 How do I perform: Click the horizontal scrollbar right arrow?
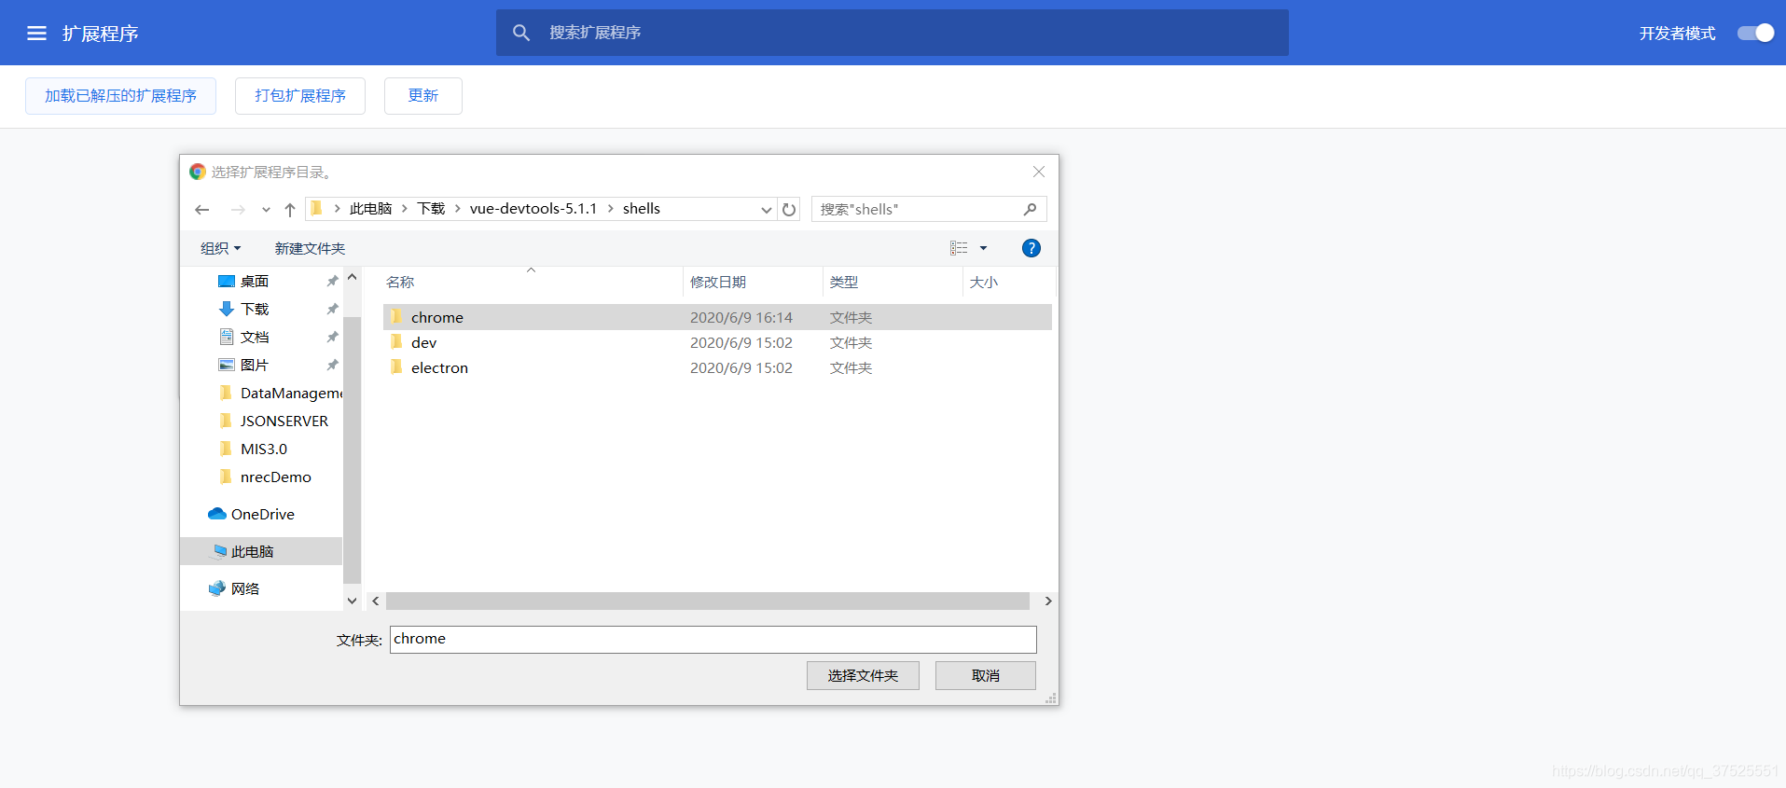tap(1048, 601)
